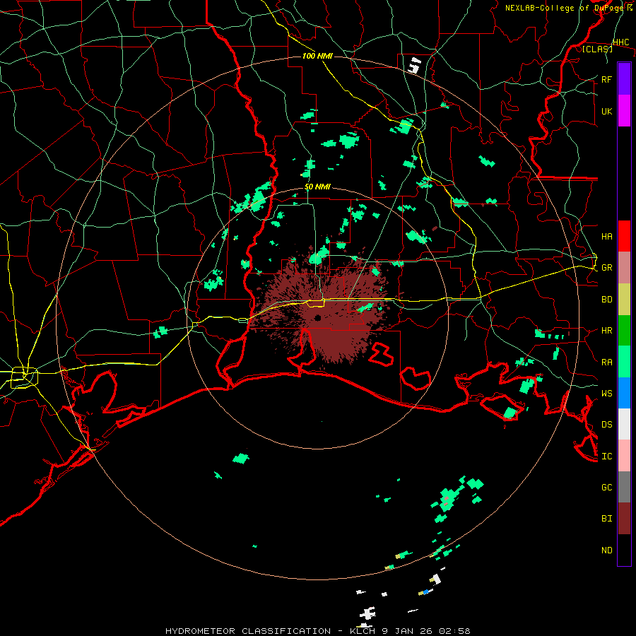Click the IC legend label
This screenshot has height=636, width=636.
tap(606, 457)
